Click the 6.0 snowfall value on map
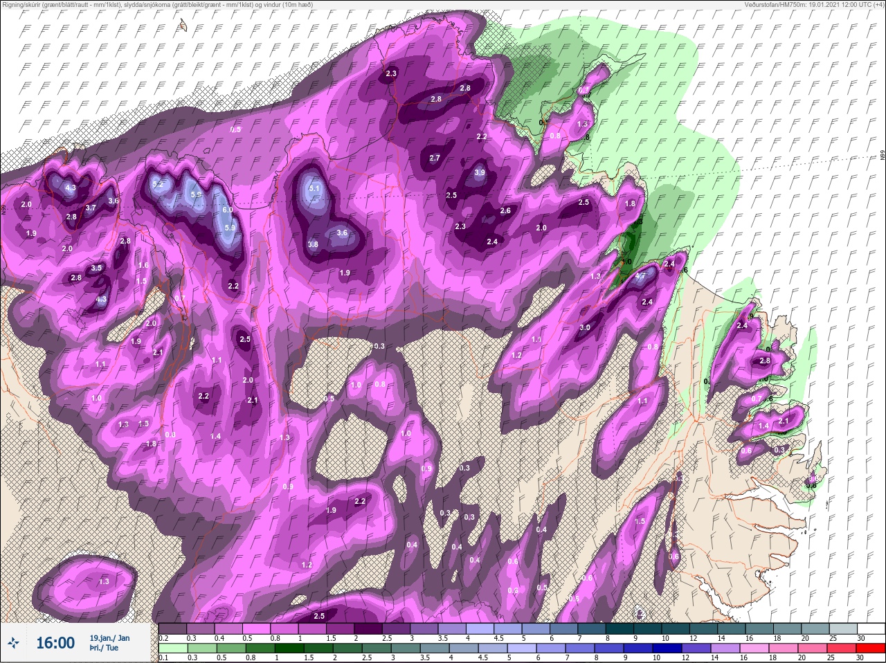This screenshot has height=663, width=886. click(228, 209)
